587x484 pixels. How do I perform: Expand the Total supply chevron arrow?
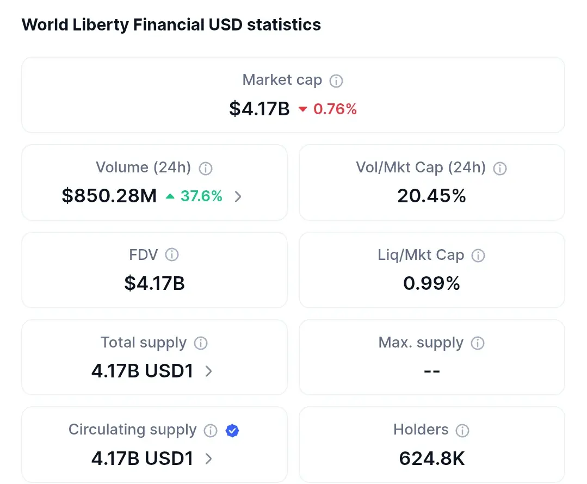point(208,371)
